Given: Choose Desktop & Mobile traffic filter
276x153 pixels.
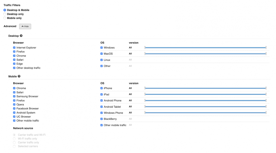Looking at the screenshot, I should click(5, 10).
